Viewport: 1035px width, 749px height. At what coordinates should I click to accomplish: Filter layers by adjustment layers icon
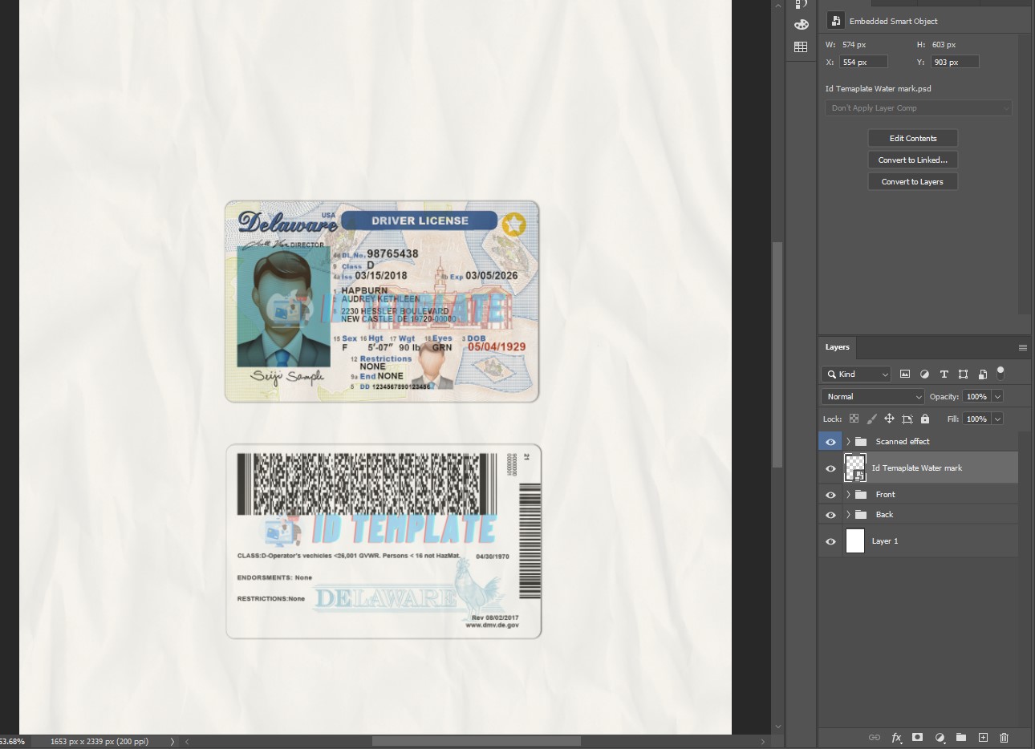pyautogui.click(x=924, y=374)
